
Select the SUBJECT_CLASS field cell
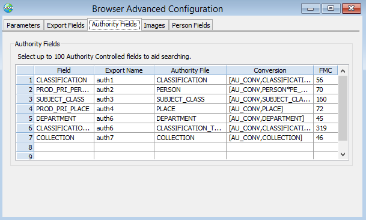tap(64, 99)
